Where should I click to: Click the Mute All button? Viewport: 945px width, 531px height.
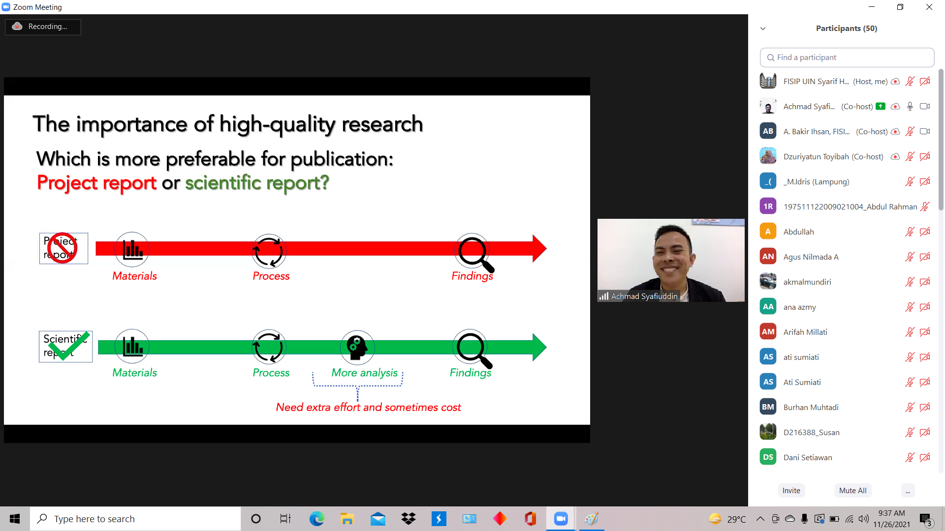(x=852, y=490)
